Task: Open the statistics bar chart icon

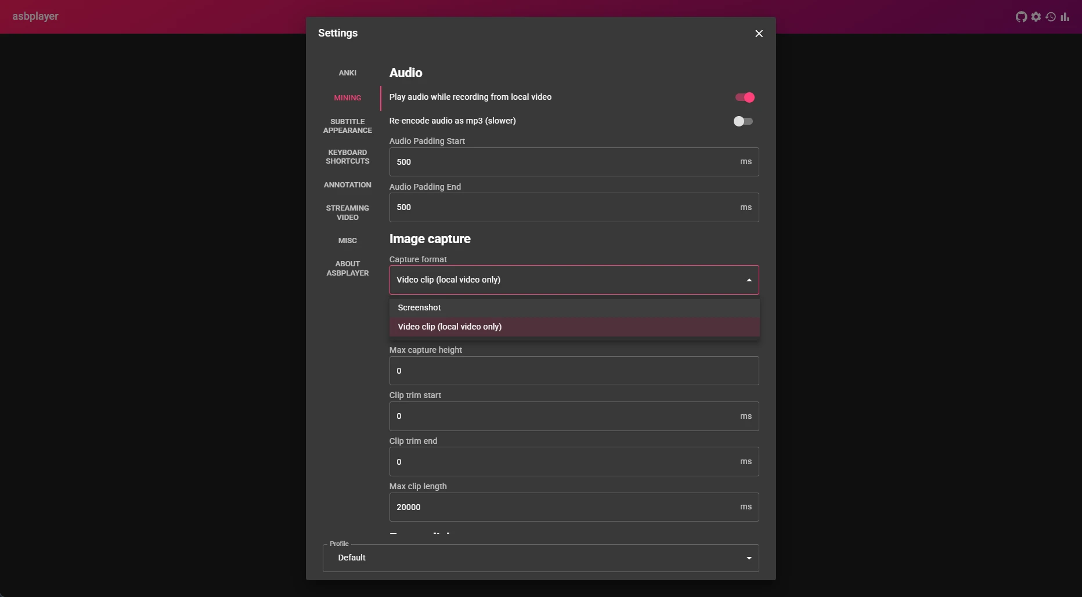Action: pyautogui.click(x=1065, y=17)
